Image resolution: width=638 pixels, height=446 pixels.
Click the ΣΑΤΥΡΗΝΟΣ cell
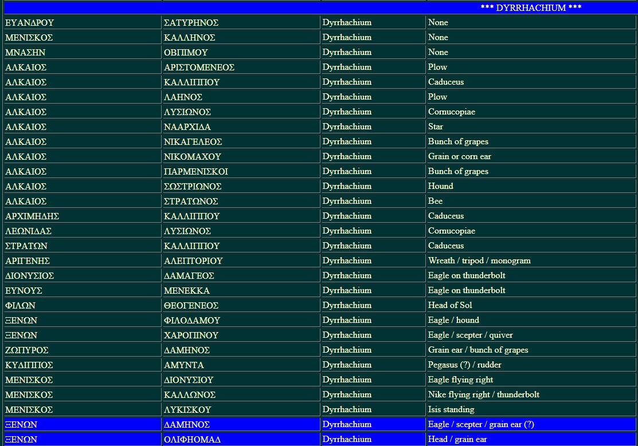point(191,22)
